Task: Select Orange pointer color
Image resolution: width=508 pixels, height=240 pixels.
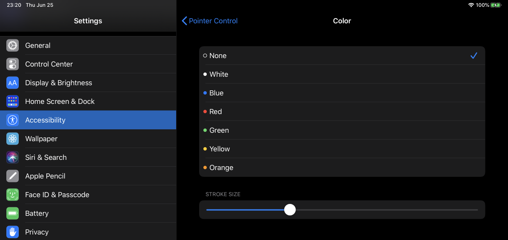Action: pyautogui.click(x=342, y=167)
